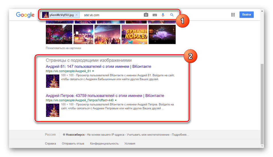273x157 pixels.
Task: Click the Андрей Петров result tree thumbnail
Action: tap(53, 110)
